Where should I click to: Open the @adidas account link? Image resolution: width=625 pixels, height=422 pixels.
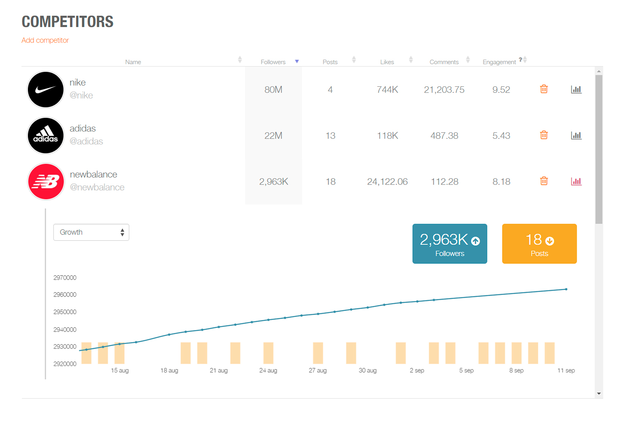pyautogui.click(x=86, y=141)
